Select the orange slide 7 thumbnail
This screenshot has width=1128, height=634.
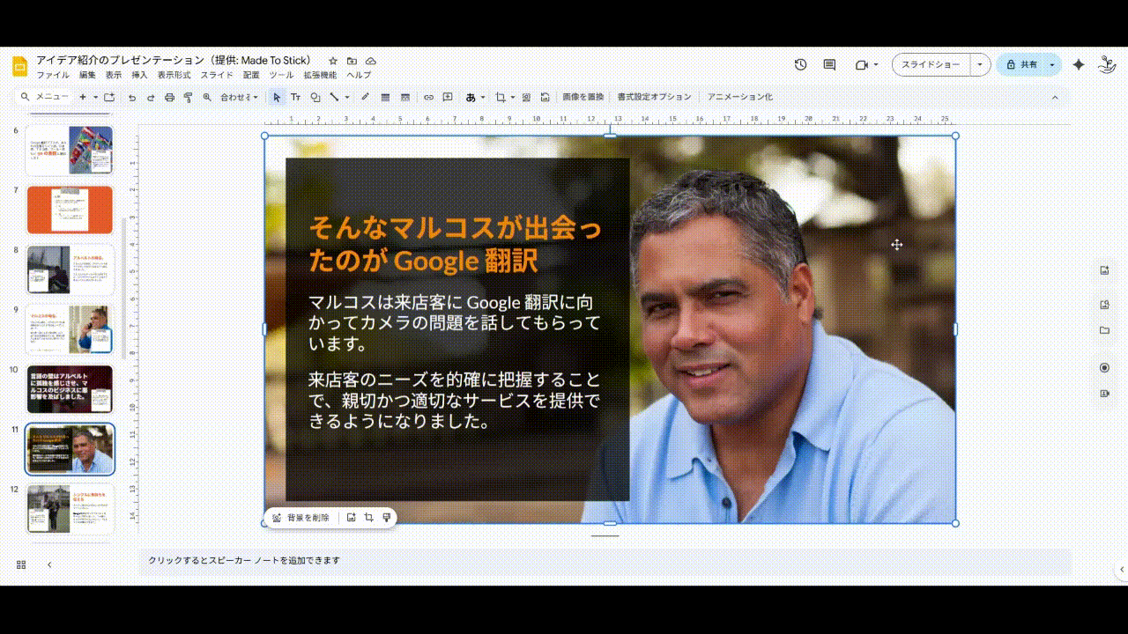[x=70, y=210]
